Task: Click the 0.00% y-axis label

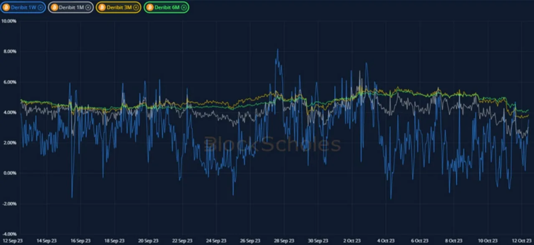Action: 9,173
